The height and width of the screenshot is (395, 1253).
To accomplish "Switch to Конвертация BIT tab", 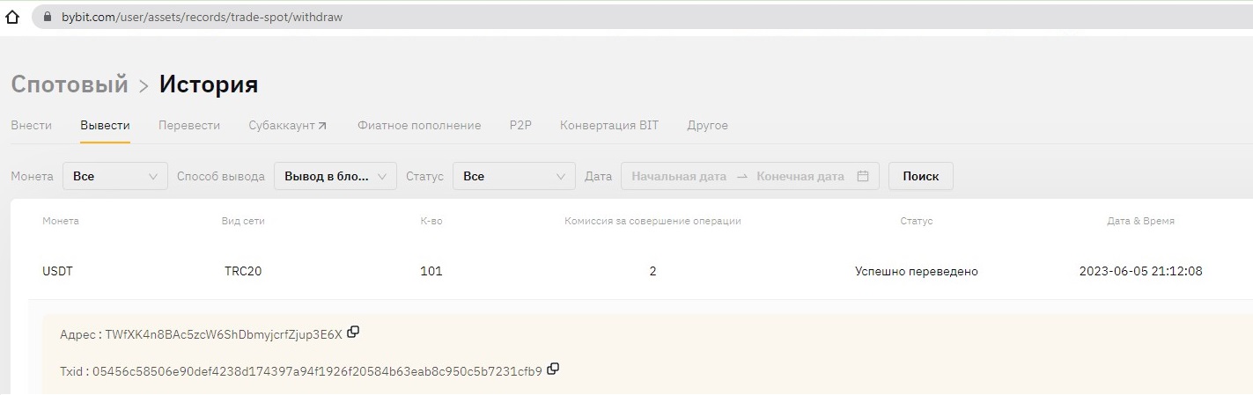I will 609,126.
